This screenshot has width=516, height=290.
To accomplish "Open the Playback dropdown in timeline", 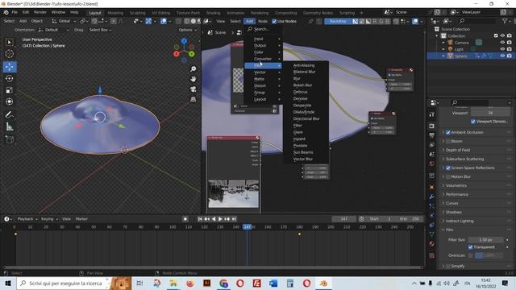I will 27,219.
